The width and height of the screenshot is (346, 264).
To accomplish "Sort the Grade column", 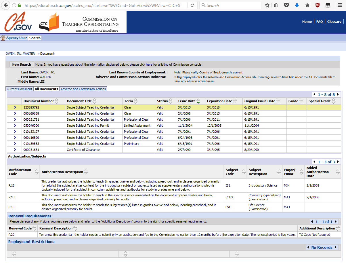I will [x=301, y=101].
